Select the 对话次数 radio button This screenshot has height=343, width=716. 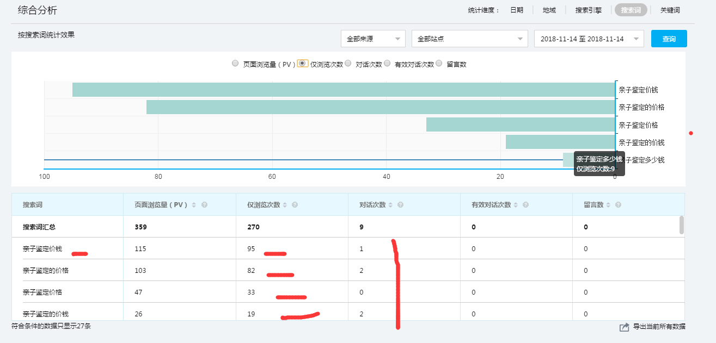[x=348, y=64]
